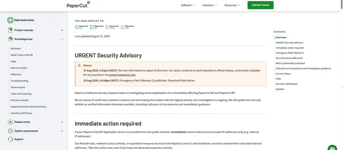Screen dimensions: 343x150
Task: Jump to Security issues addressed
Action: pos(289,58)
